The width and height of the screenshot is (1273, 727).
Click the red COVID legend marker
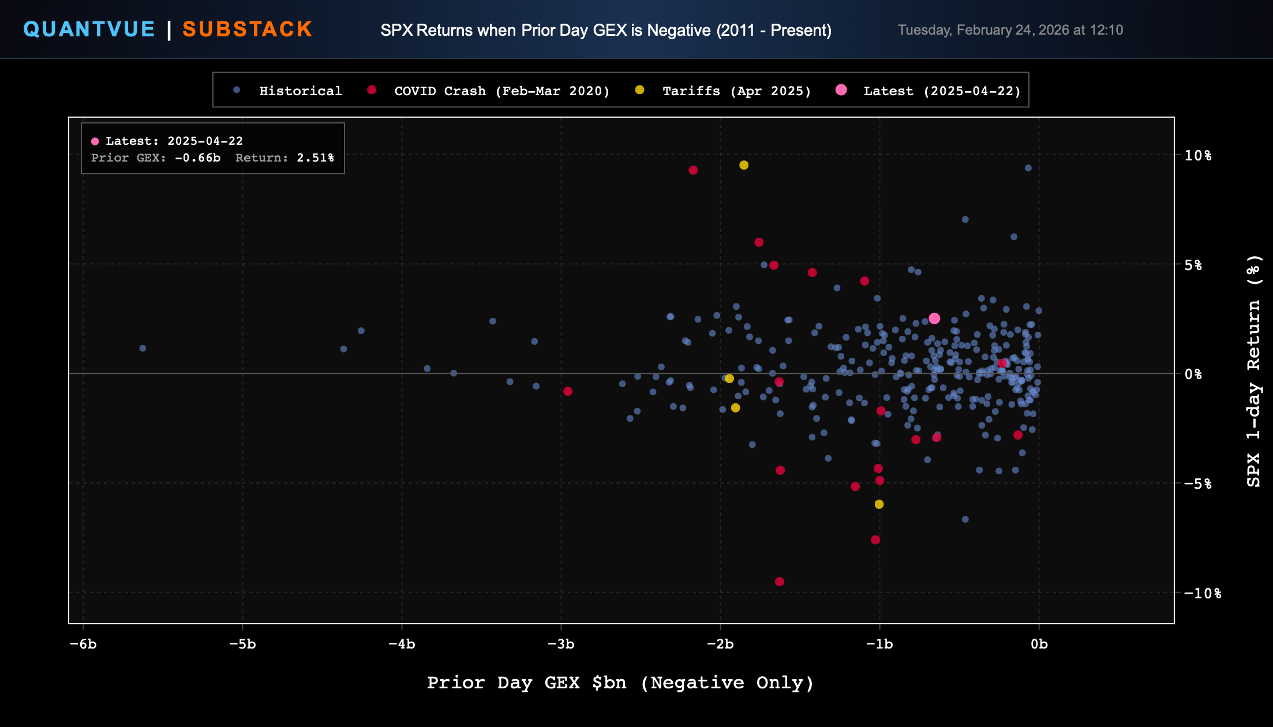tap(372, 90)
